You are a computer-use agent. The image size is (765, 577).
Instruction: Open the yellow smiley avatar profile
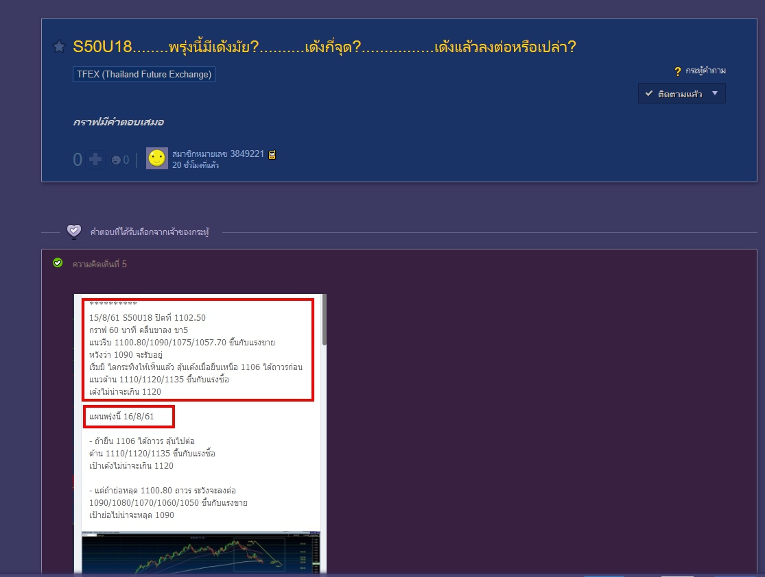coord(157,158)
